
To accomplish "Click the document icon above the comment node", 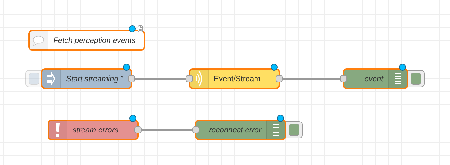I will tap(140, 29).
